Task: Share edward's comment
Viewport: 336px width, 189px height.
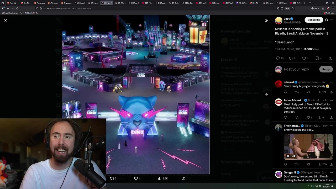Action: click(x=331, y=92)
